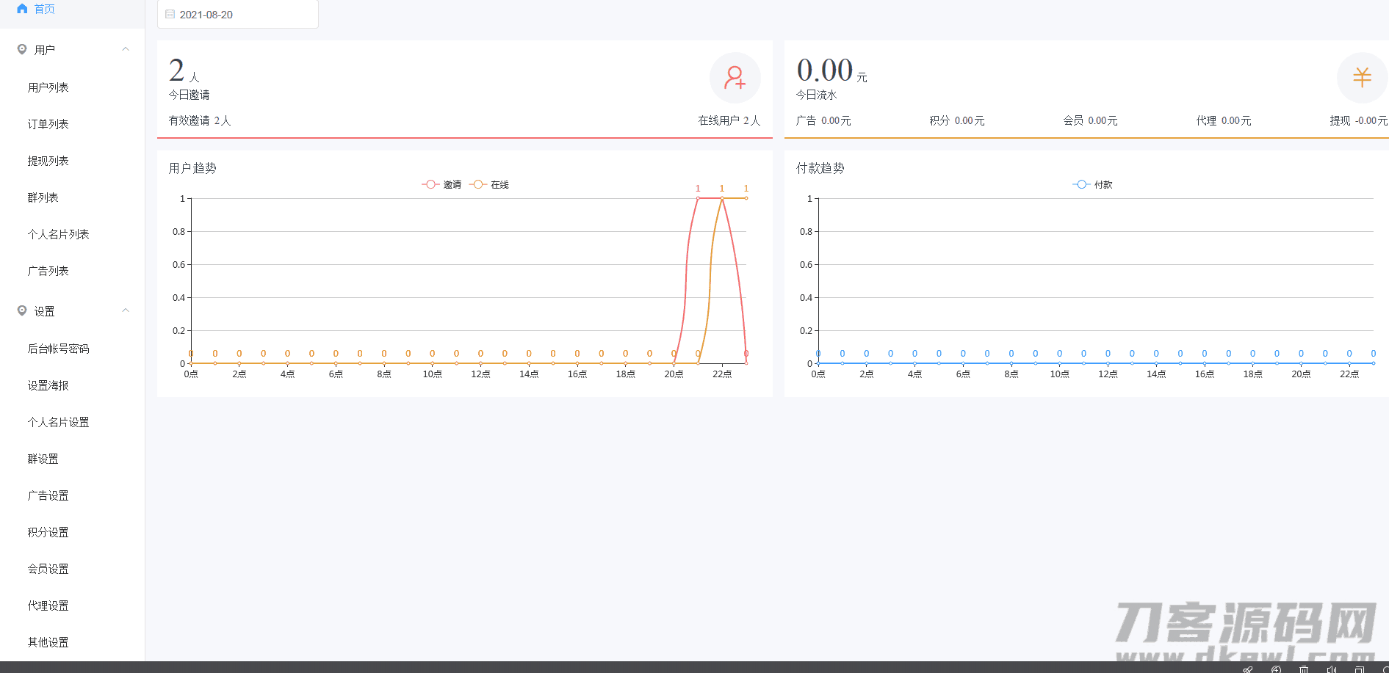The image size is (1389, 673).
Task: Open the 后台帐号密码 page
Action: tap(59, 349)
